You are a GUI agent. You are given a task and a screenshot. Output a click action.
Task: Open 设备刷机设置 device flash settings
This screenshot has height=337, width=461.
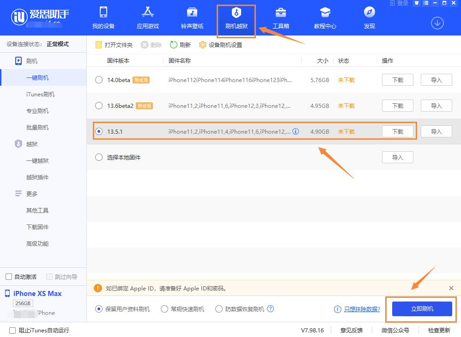219,45
